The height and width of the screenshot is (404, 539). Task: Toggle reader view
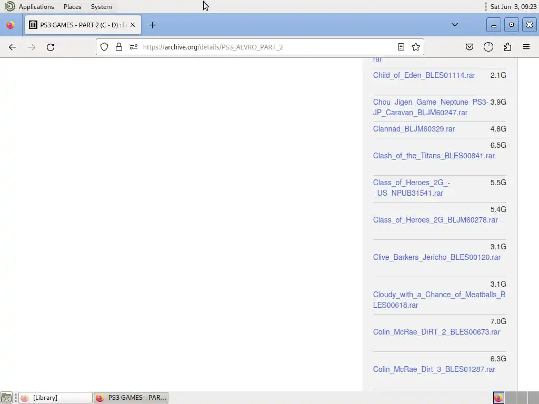tap(401, 47)
